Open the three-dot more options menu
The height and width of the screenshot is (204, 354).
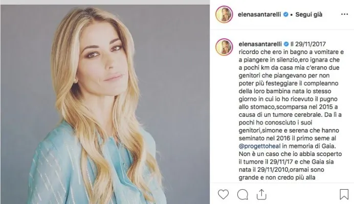344,14
